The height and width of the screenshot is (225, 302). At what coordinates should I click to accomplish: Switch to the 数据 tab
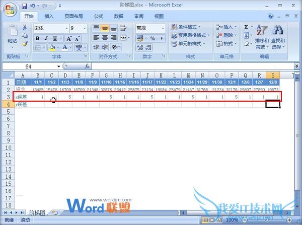click(118, 17)
